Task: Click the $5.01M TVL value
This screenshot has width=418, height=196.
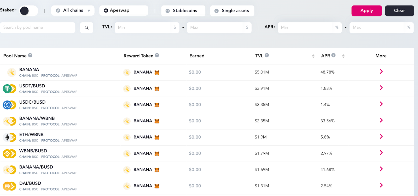Action: point(262,72)
